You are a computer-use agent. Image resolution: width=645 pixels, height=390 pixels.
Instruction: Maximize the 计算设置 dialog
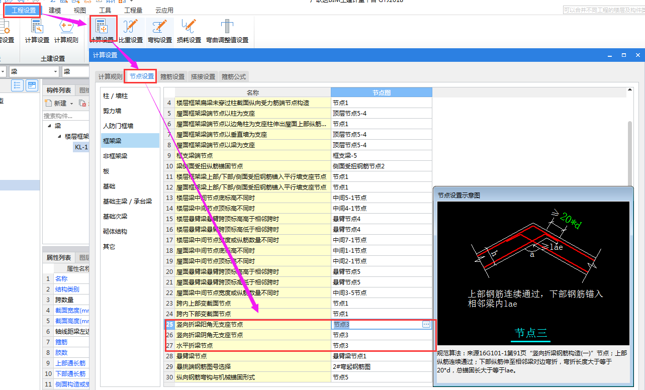[624, 55]
